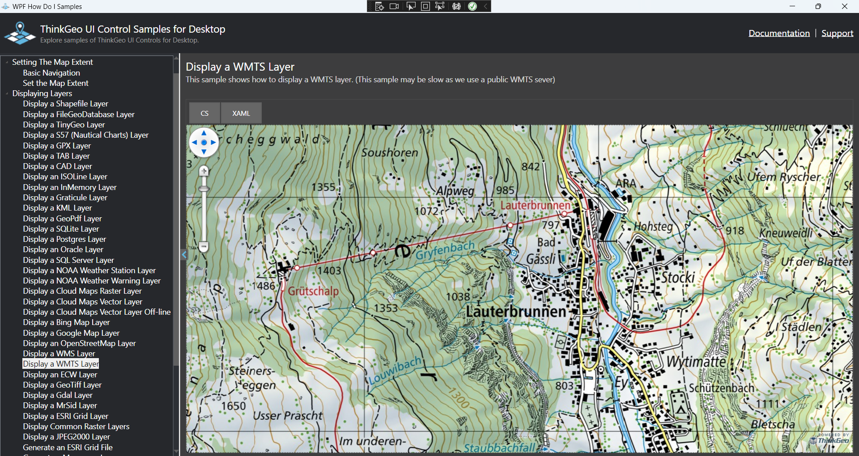
Task: Toggle Display Layout Adorners in debug toolbar
Action: tap(425, 6)
